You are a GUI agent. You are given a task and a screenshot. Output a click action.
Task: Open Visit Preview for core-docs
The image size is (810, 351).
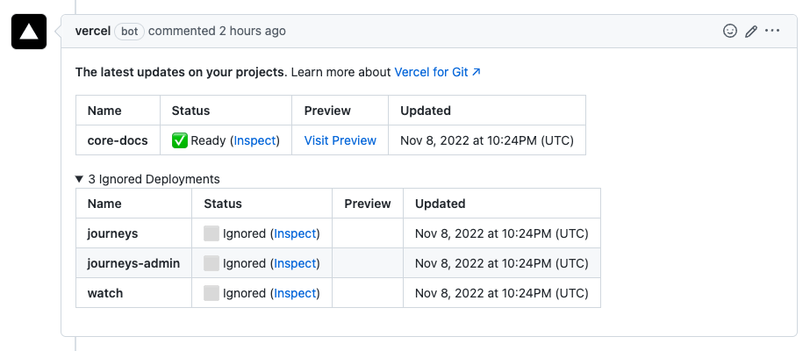[340, 140]
